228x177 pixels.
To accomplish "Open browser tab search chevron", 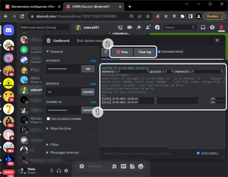I will pos(187,4).
